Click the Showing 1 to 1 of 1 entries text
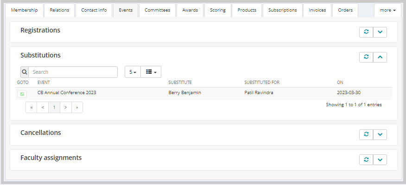Screen dimensions: 406x185 tap(354, 105)
